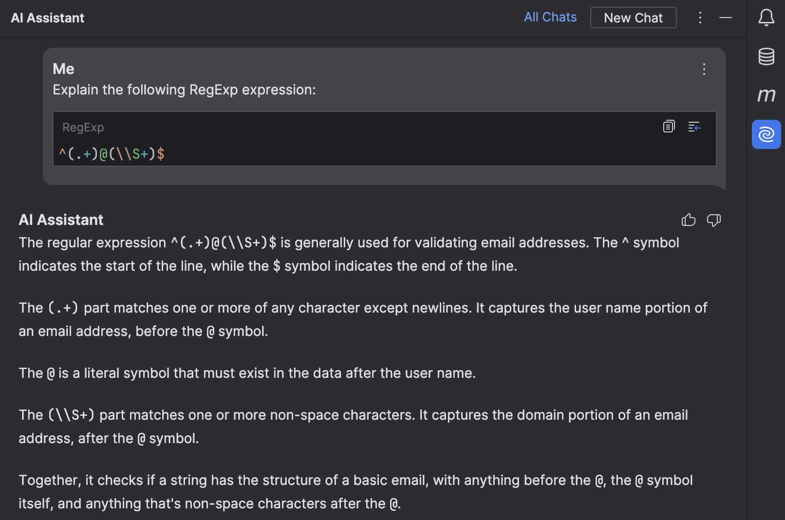Insert RegExp snippet at caret
This screenshot has height=520, width=785.
point(694,127)
